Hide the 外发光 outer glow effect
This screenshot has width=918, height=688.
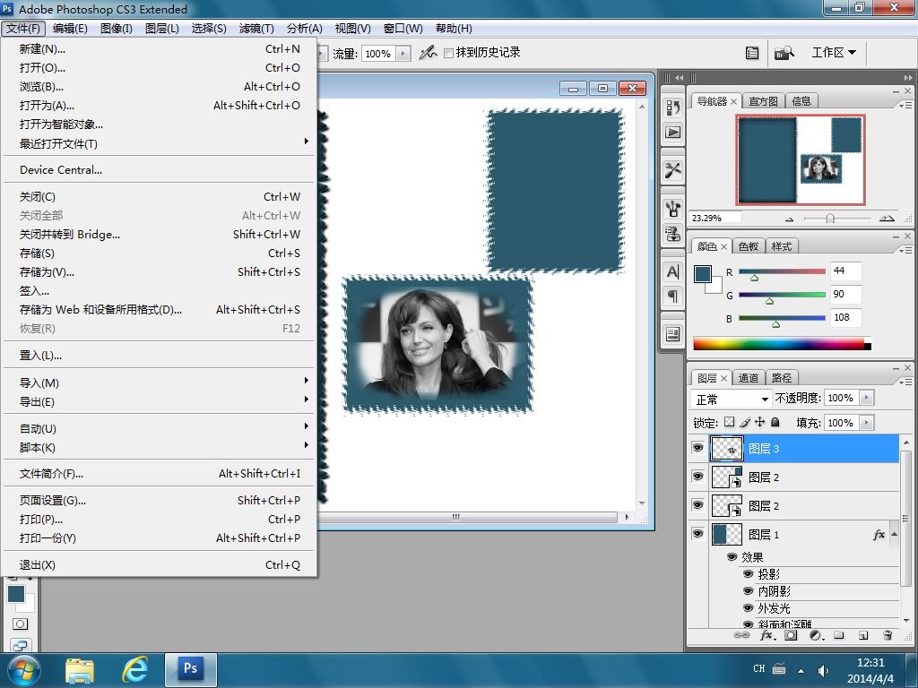click(x=748, y=608)
